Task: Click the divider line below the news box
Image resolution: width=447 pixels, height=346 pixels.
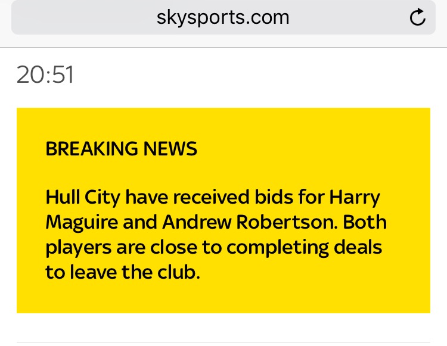Action: click(x=223, y=342)
